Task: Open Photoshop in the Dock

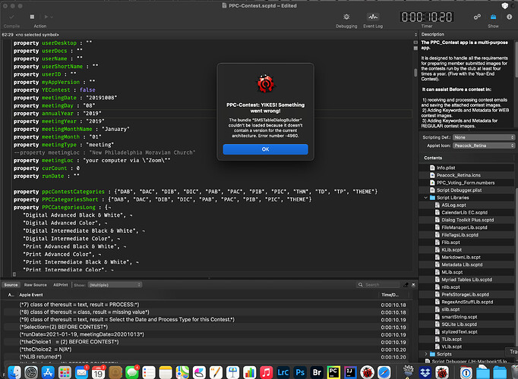Action: pyautogui.click(x=300, y=372)
